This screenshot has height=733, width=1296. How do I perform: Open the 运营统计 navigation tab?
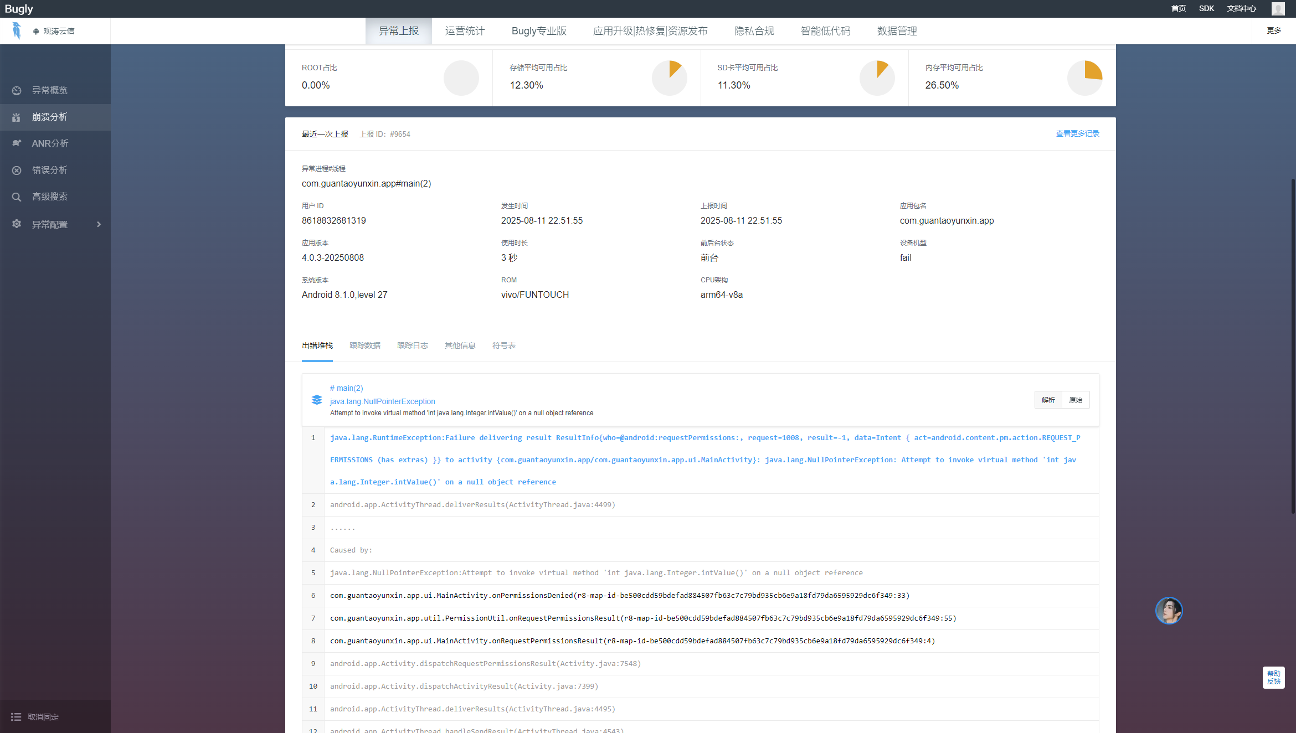point(464,30)
